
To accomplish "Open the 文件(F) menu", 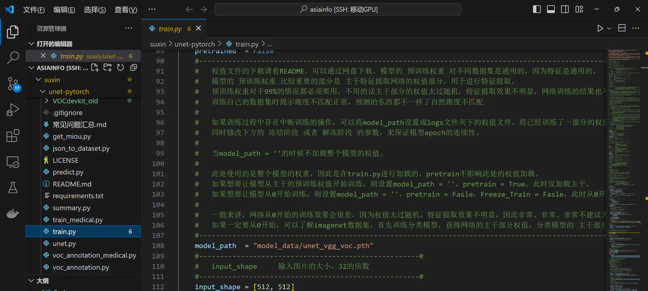I will 34,9.
